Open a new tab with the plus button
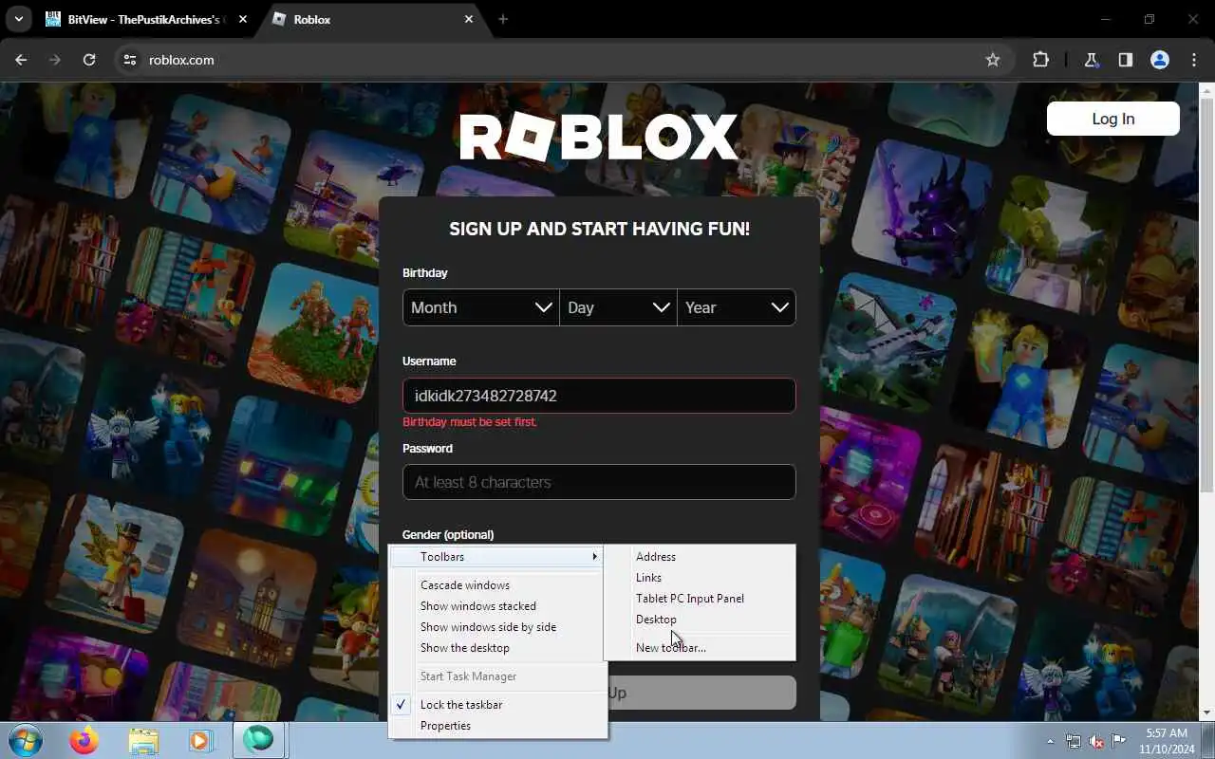Image resolution: width=1215 pixels, height=759 pixels. [503, 19]
